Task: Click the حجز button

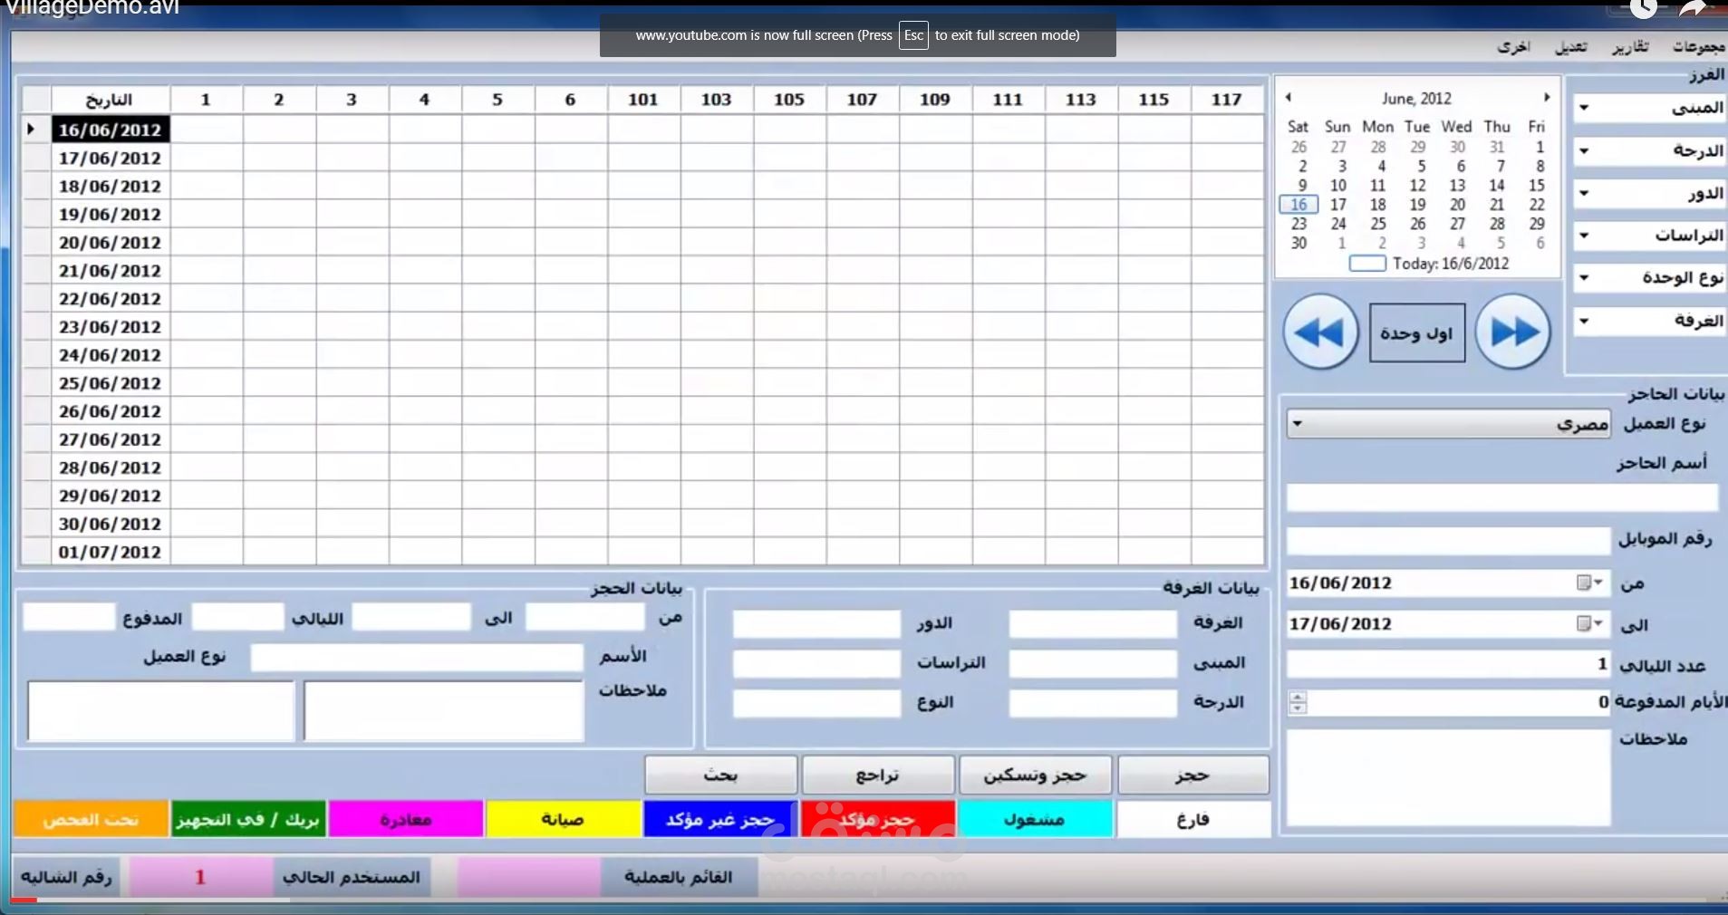Action: 1192,775
